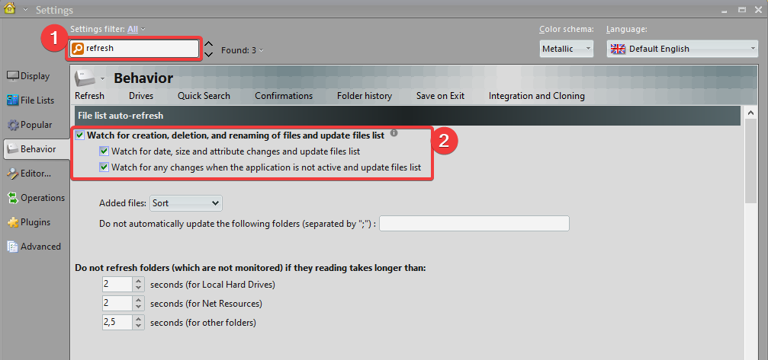Open the Folder history tab
Screen dimensions: 768x360
[364, 96]
